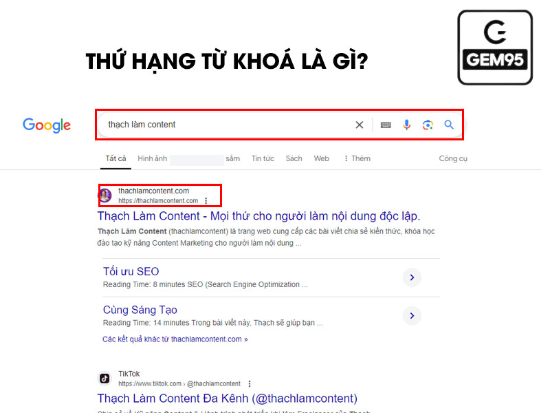Image resolution: width=550 pixels, height=413 pixels.
Task: Open the on-screen keyboard icon
Action: point(386,125)
